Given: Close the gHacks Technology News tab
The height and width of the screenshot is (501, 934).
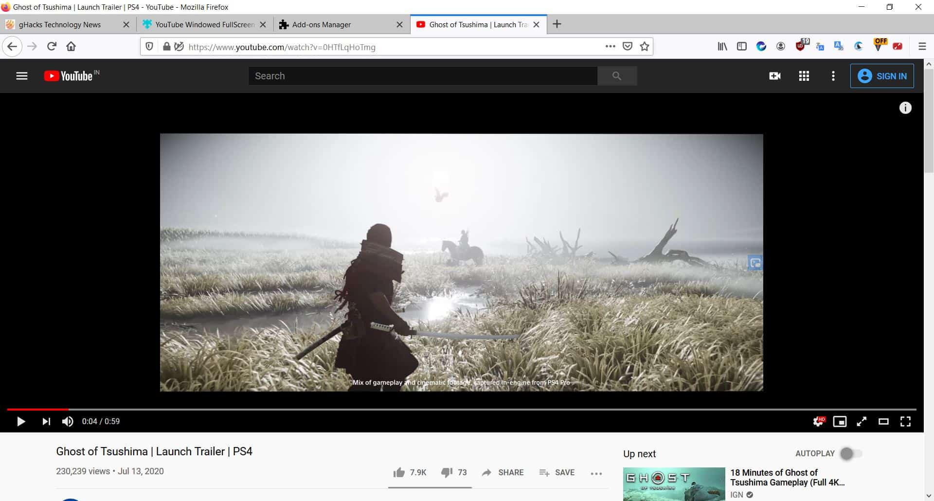Looking at the screenshot, I should (x=126, y=24).
